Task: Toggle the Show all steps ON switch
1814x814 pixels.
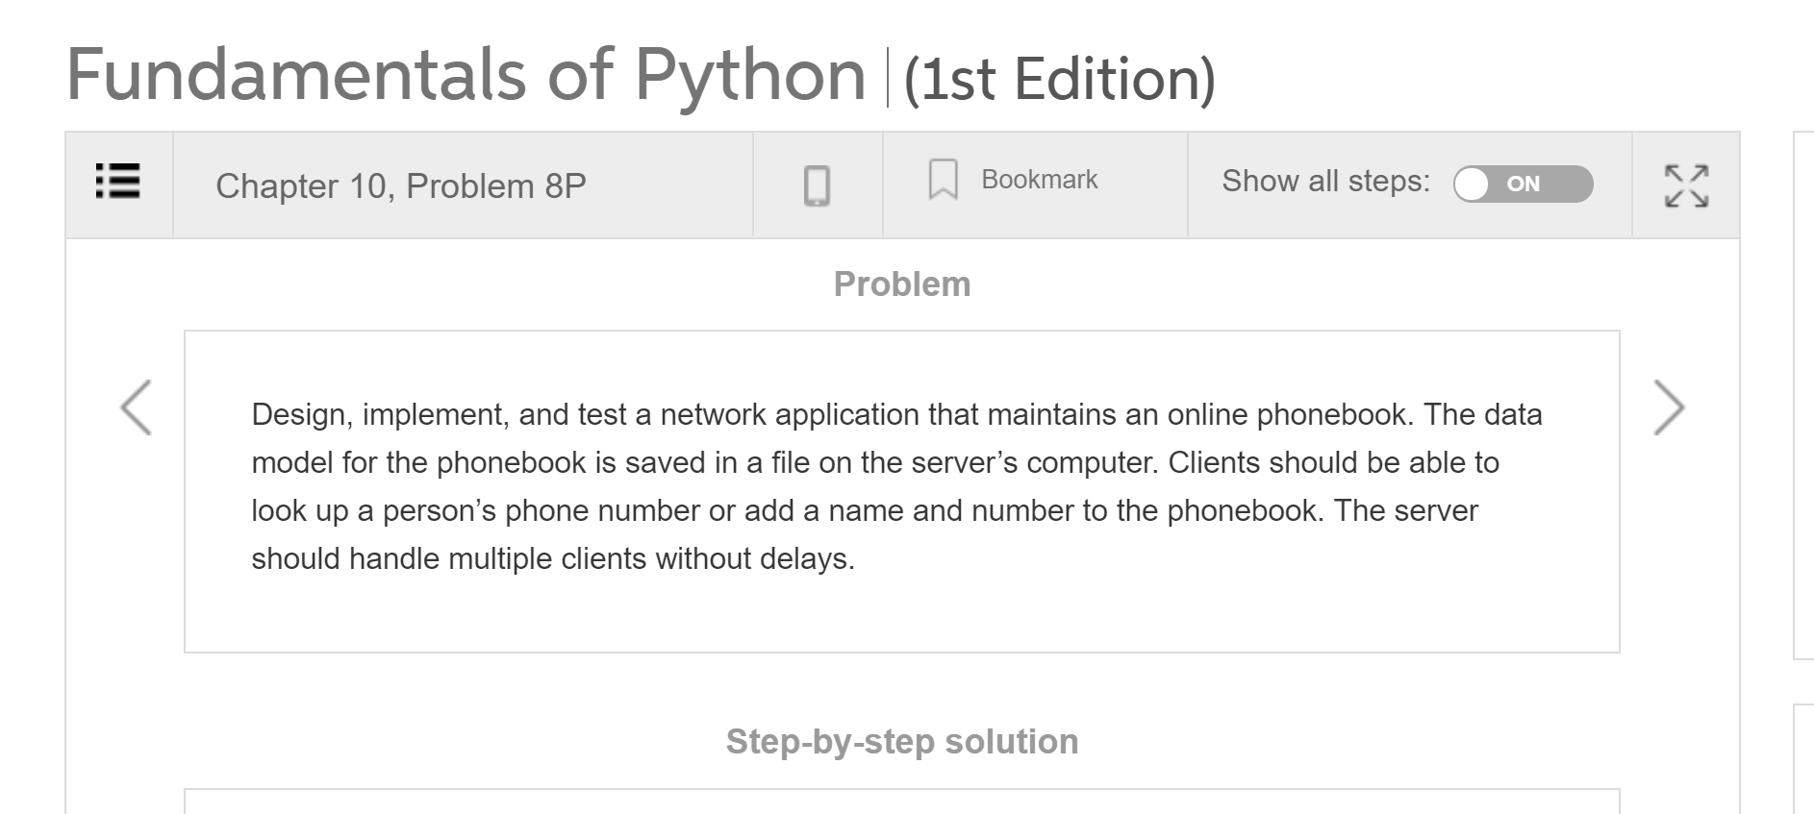Action: tap(1523, 184)
